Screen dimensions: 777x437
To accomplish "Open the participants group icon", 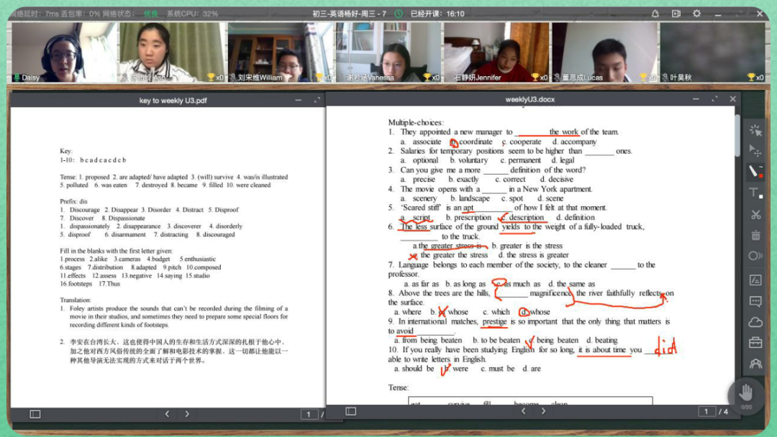I will click(755, 364).
